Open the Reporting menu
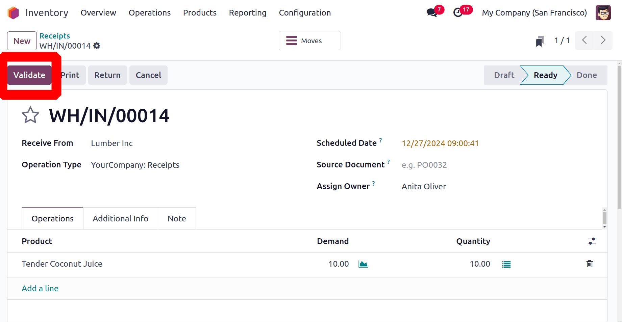Screen dimensions: 622x322 coord(248,13)
